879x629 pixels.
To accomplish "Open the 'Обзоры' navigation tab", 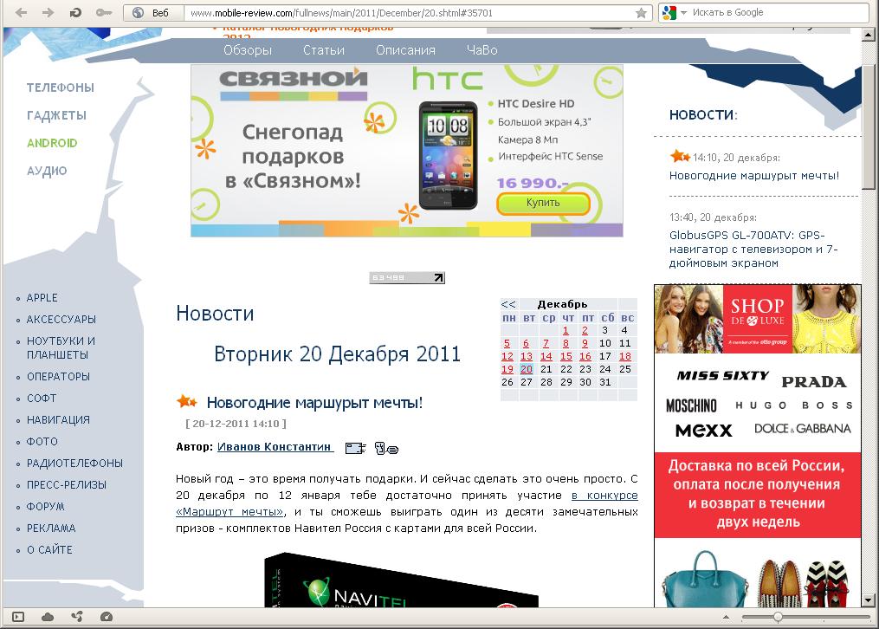I will tap(247, 50).
